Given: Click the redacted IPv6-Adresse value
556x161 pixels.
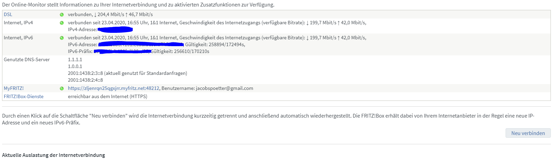Looking at the screenshot, I should tap(141, 44).
